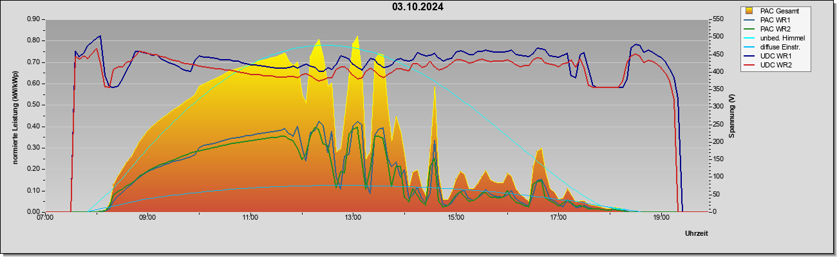837x257 pixels.
Task: Click the chart title 03.10.2024
Action: coord(417,7)
